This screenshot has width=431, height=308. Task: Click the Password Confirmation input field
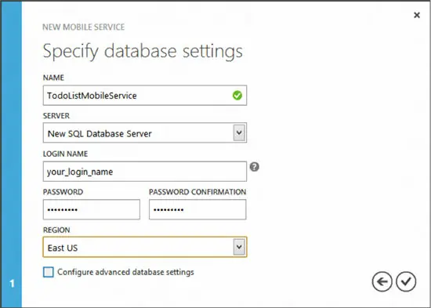pyautogui.click(x=197, y=209)
